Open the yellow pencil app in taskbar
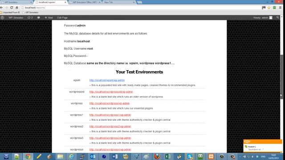Viewport: 285px width, 160px height. 39,156
